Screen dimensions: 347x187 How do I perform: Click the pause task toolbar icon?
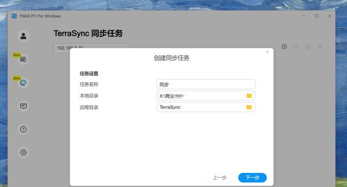click(308, 47)
